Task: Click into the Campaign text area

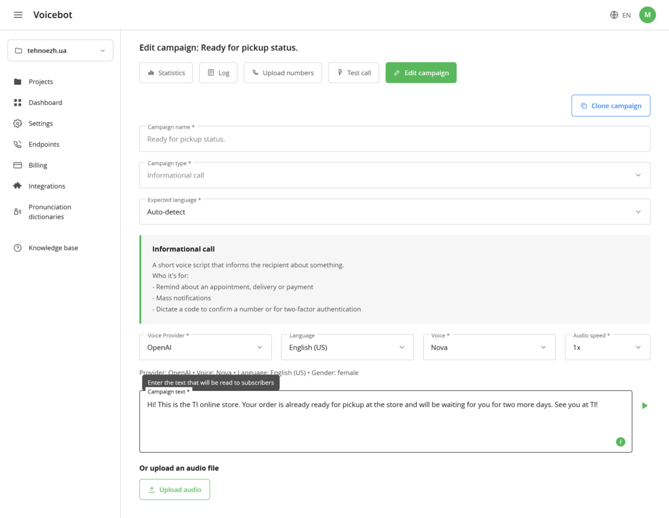Action: tap(385, 421)
